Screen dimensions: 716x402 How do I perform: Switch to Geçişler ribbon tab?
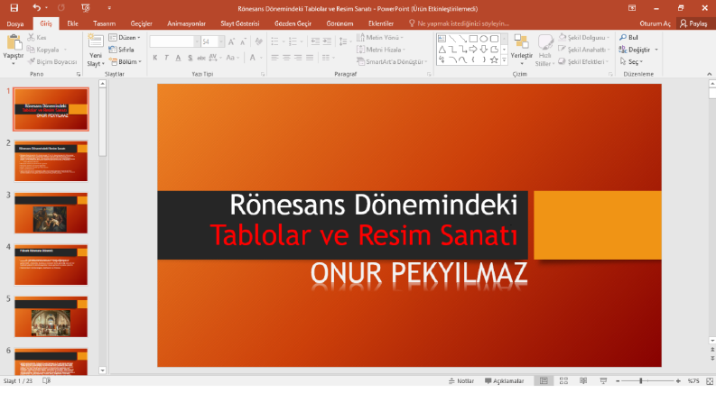coord(142,23)
